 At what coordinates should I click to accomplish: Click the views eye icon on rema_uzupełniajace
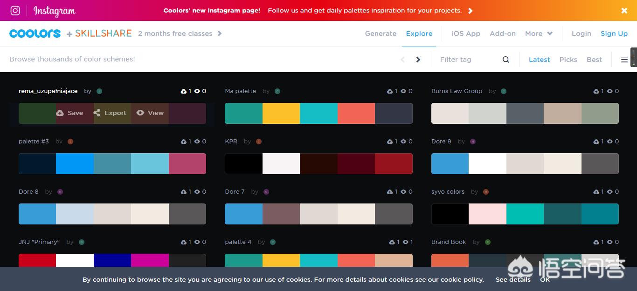click(x=197, y=91)
